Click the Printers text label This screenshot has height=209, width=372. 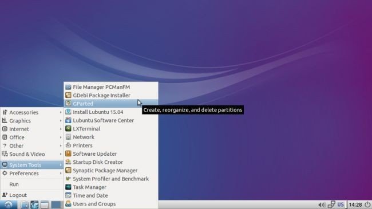tap(82, 145)
